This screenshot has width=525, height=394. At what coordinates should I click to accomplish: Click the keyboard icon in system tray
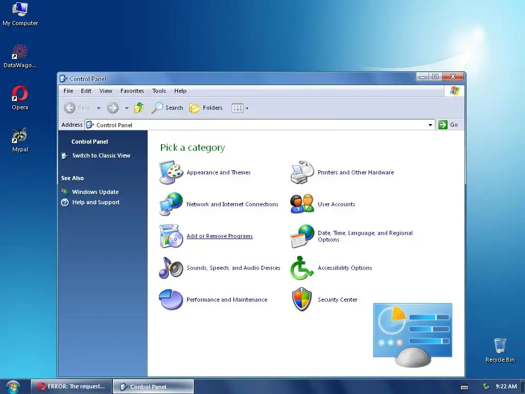(x=465, y=387)
